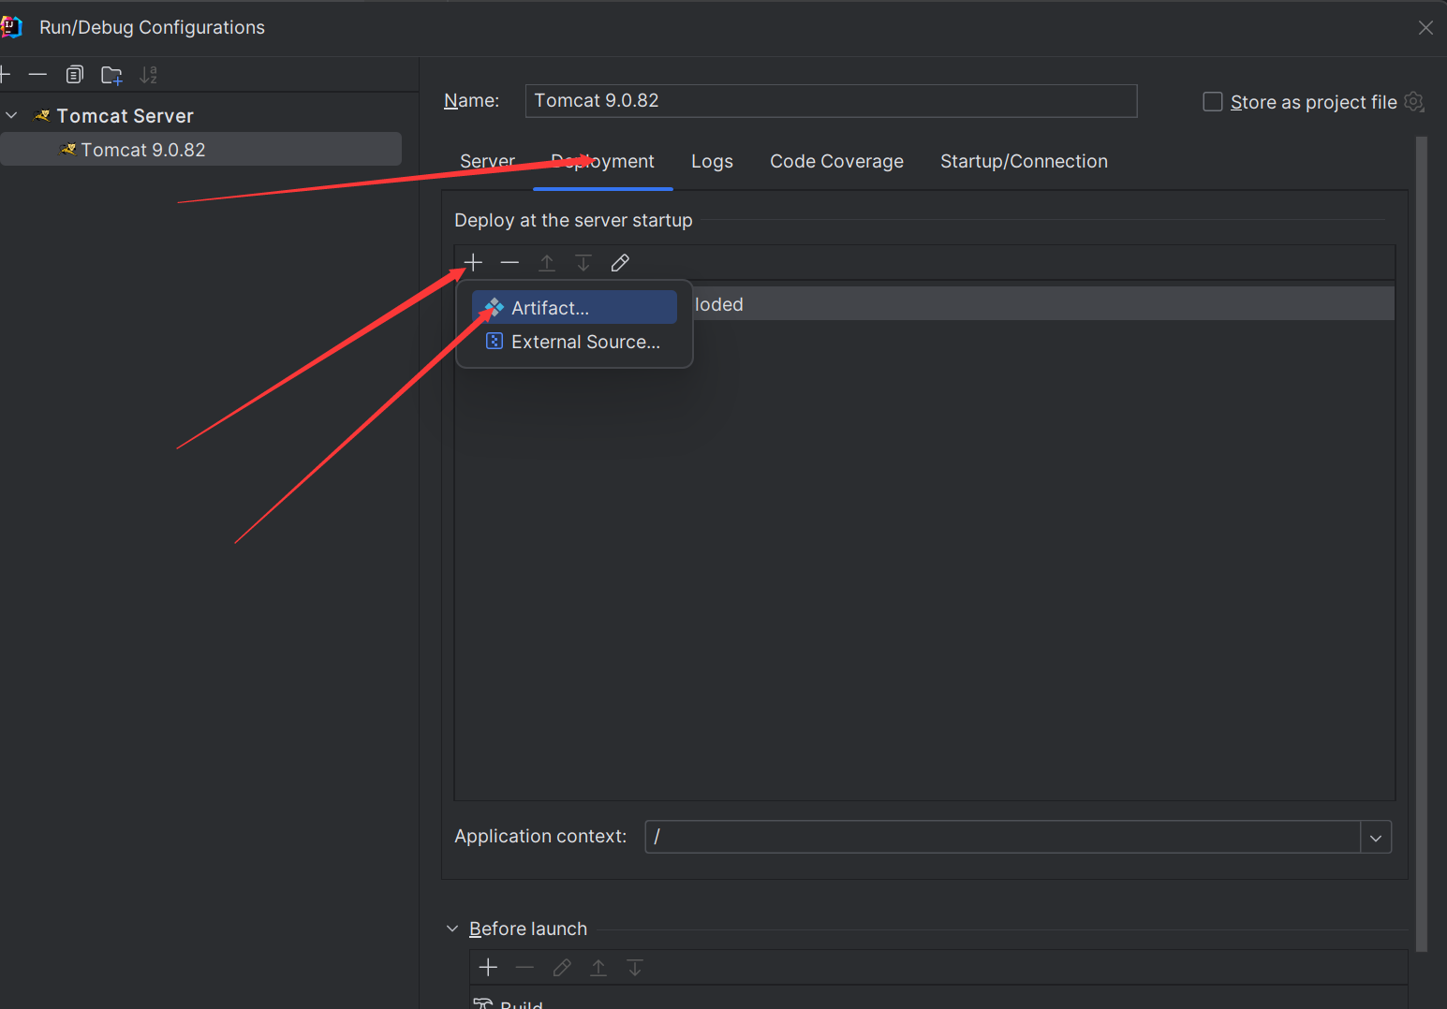Screen dimensions: 1447x1009
Task: Move the deployment item down
Action: [583, 263]
